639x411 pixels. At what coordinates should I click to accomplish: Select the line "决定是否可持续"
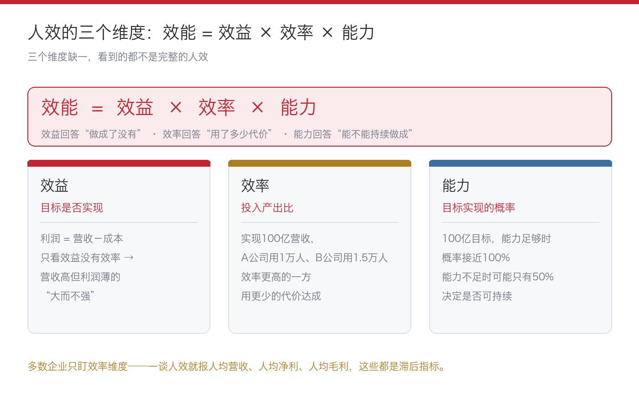click(477, 296)
